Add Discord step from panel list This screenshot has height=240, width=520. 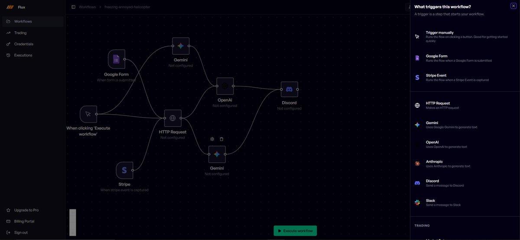pos(465,183)
